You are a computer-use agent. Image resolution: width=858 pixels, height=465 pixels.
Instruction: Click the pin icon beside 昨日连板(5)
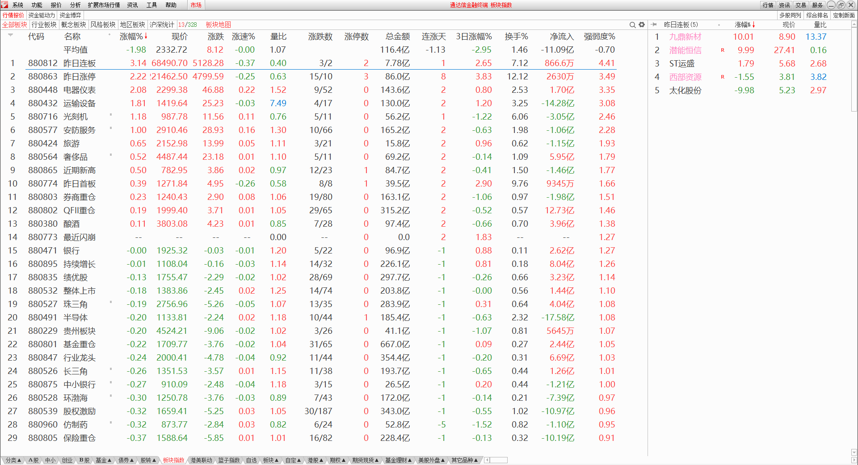pyautogui.click(x=654, y=25)
